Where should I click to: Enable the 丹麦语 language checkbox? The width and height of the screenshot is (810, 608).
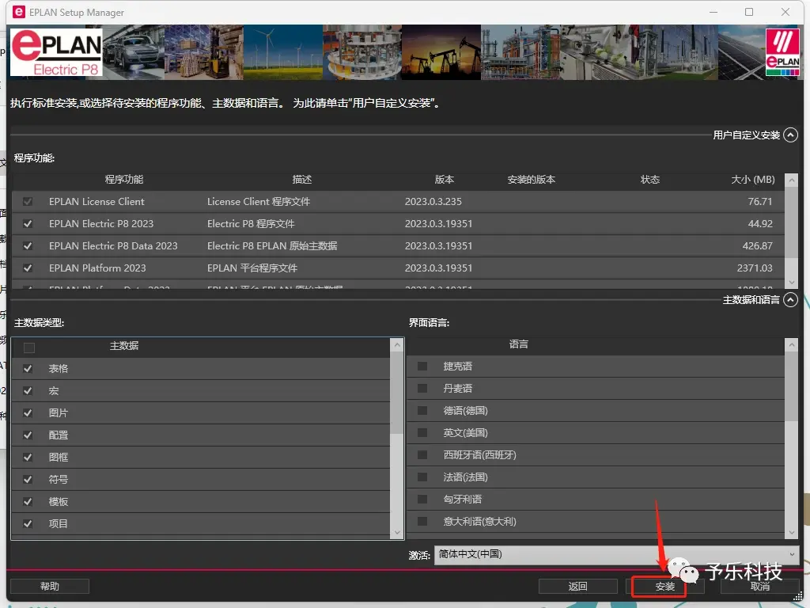tap(422, 388)
